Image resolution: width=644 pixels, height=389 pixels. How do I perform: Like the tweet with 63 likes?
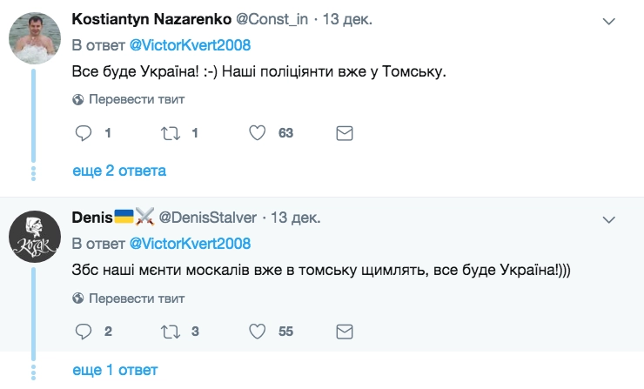(258, 133)
